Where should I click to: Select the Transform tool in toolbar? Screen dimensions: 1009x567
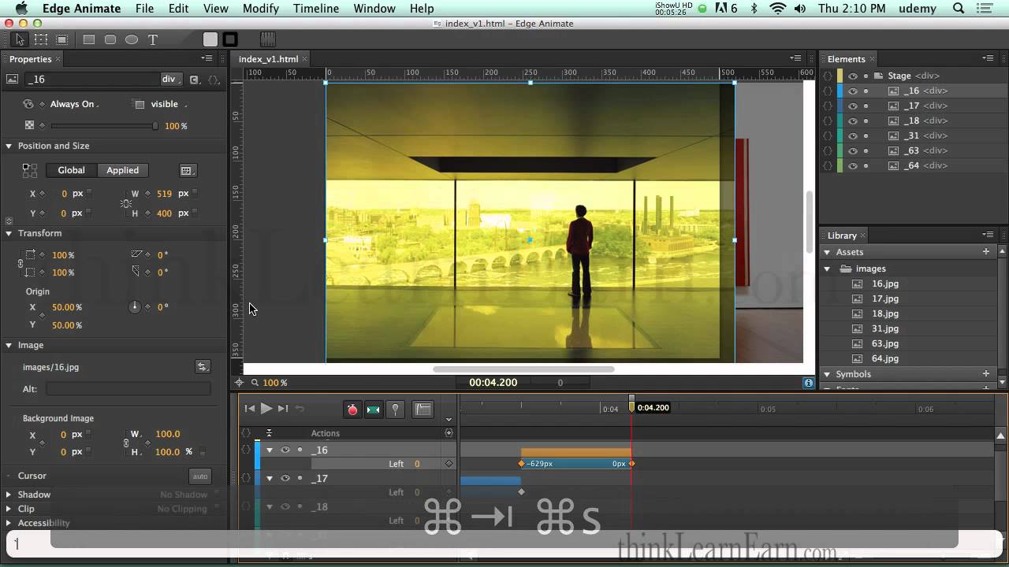pyautogui.click(x=41, y=39)
